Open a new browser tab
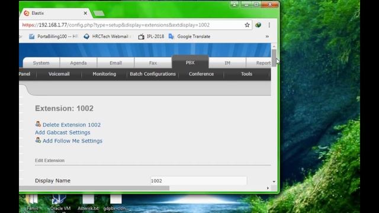The height and width of the screenshot is (213, 379). (x=99, y=13)
